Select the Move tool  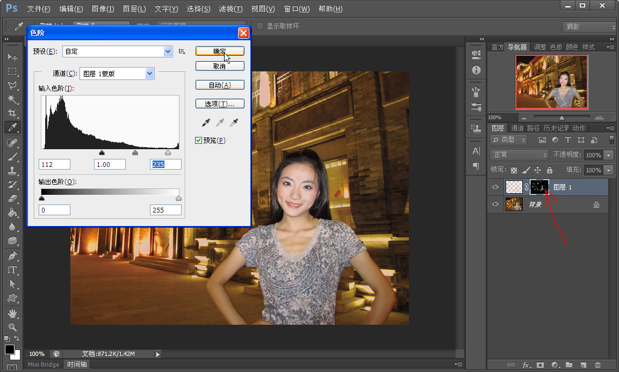12,57
